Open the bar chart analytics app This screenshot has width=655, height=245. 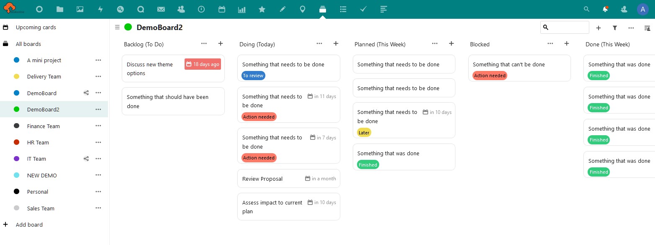pyautogui.click(x=242, y=9)
